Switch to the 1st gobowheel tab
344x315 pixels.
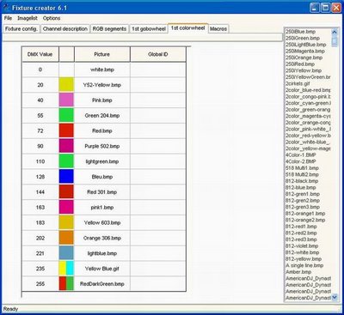point(149,29)
